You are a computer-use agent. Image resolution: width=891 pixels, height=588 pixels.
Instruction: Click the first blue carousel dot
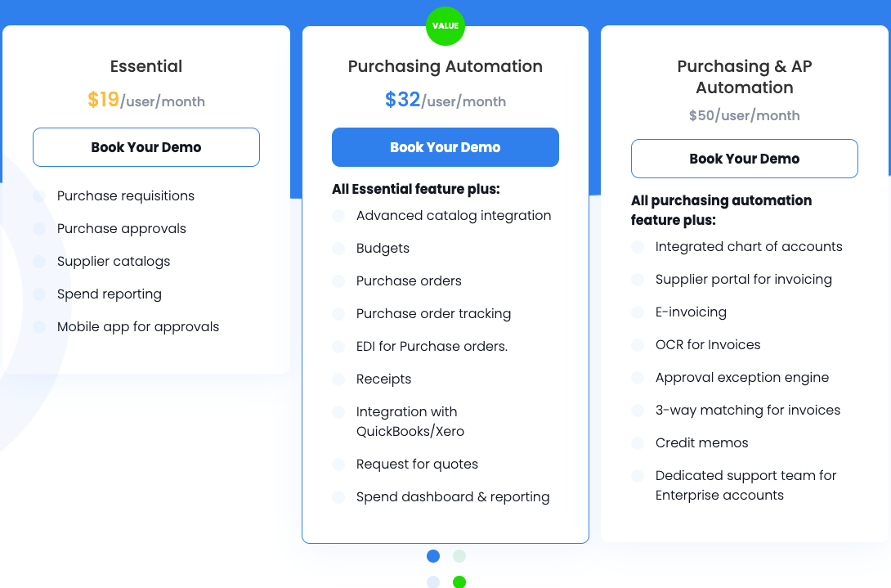[432, 556]
